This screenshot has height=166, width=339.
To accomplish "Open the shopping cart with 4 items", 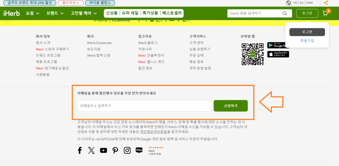I will click(325, 13).
